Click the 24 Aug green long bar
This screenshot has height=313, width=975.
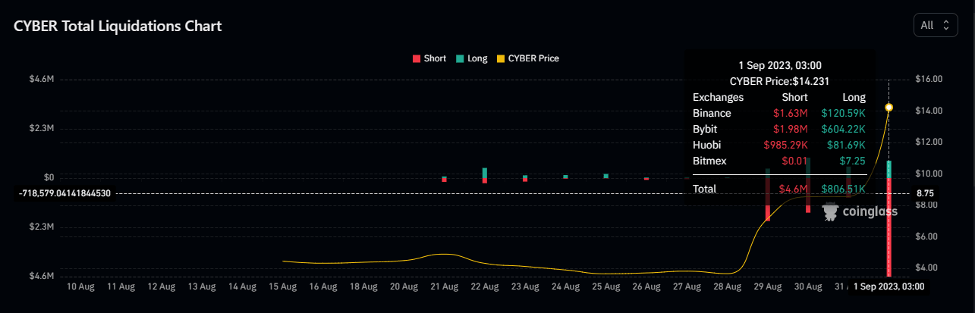coord(565,177)
